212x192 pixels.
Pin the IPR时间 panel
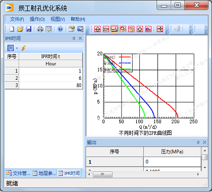tap(74, 38)
